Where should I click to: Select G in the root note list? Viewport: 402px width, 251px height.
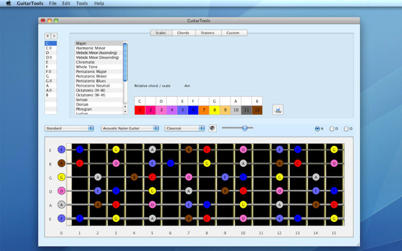pyautogui.click(x=51, y=76)
